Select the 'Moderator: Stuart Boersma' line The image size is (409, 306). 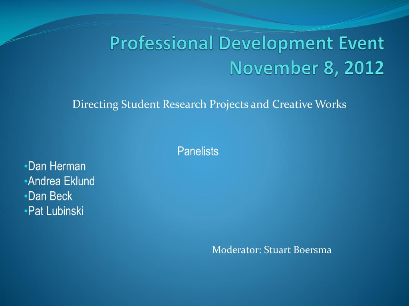pyautogui.click(x=272, y=250)
